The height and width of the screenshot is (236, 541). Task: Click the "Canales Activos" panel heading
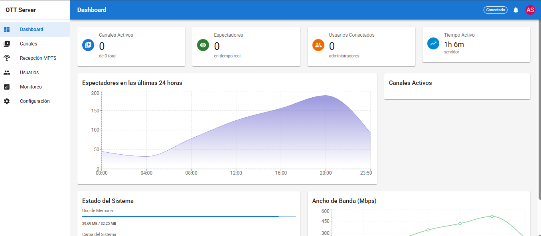click(410, 83)
